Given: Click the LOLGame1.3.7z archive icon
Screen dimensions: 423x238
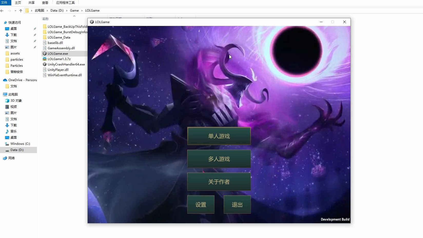Looking at the screenshot, I should [45, 59].
